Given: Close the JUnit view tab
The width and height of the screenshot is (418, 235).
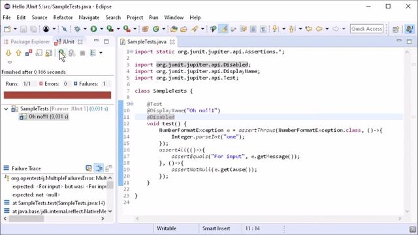Looking at the screenshot, I should [80, 42].
